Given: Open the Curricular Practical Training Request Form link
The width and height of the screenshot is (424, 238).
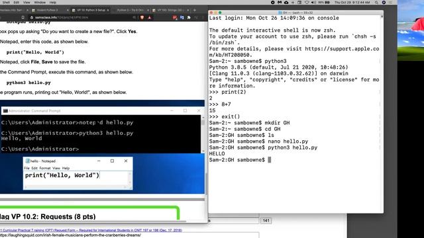Looking at the screenshot, I should tap(91, 231).
